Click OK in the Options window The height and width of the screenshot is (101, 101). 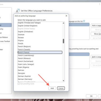[91, 96]
